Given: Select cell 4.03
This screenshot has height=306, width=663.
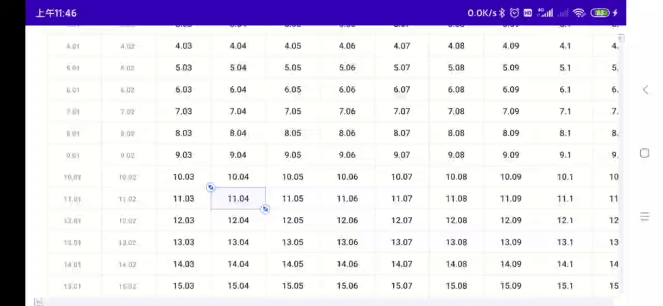Looking at the screenshot, I should pos(184,45).
